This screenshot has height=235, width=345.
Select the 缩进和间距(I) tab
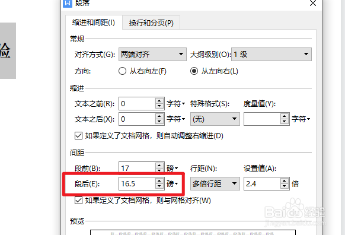[94, 22]
